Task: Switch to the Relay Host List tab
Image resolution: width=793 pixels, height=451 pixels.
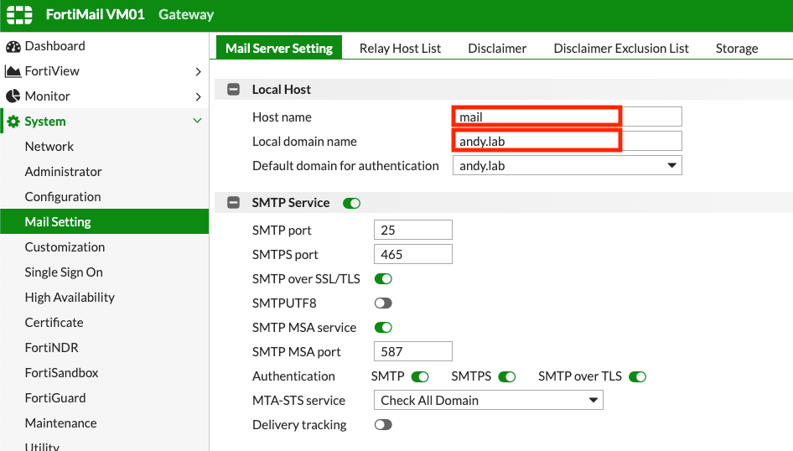Action: [x=400, y=49]
